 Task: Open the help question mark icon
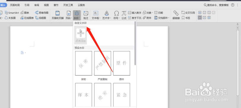232,5
